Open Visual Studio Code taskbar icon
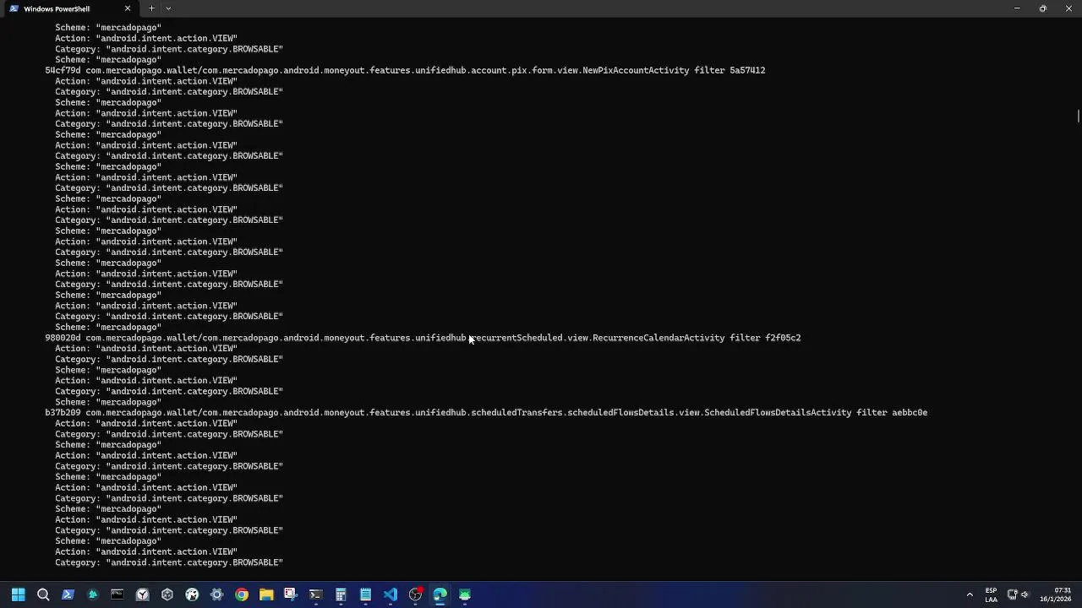The width and height of the screenshot is (1082, 608). 391,594
